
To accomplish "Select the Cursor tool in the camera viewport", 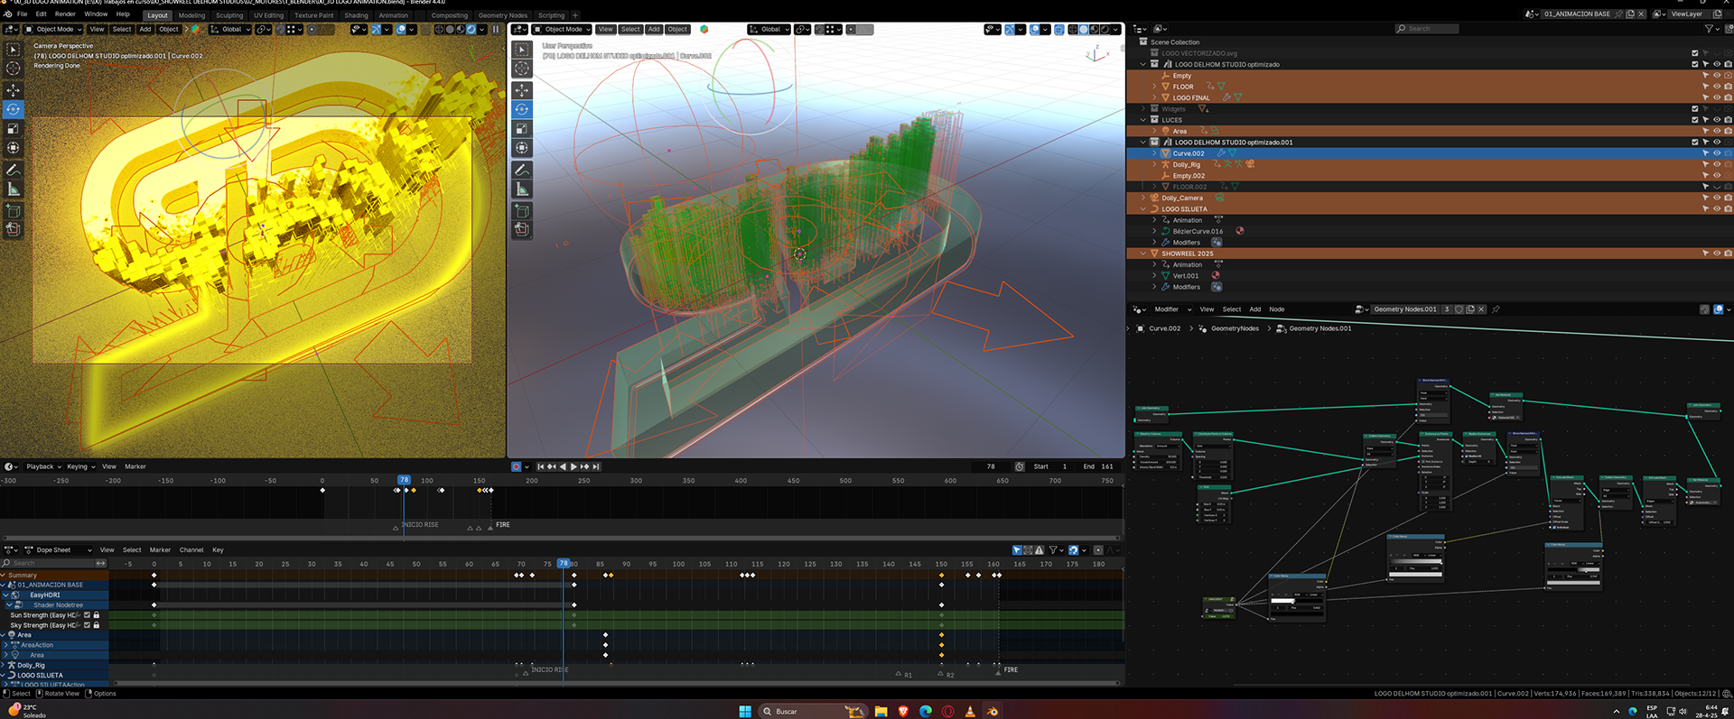I will tap(14, 69).
